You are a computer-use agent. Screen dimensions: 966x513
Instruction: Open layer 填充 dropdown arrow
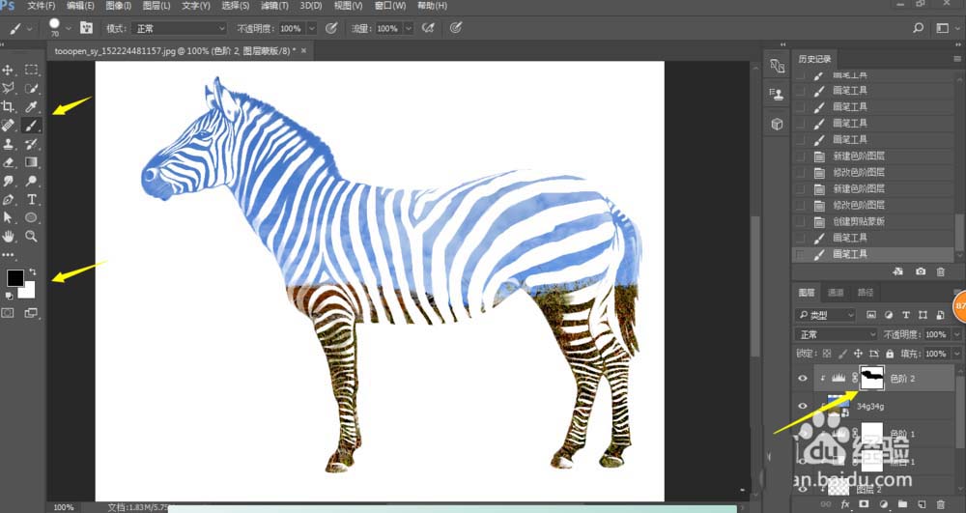[956, 354]
